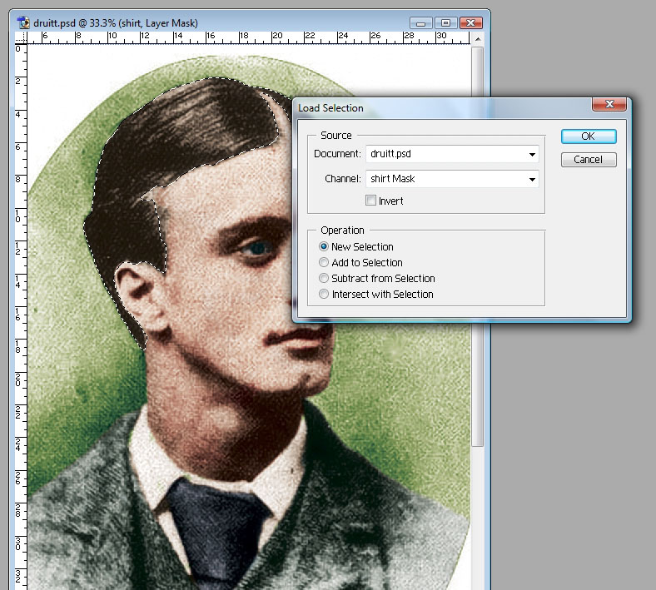Minimize the druitt.psd document window
Viewport: 656px width, 590px height.
pyautogui.click(x=423, y=22)
